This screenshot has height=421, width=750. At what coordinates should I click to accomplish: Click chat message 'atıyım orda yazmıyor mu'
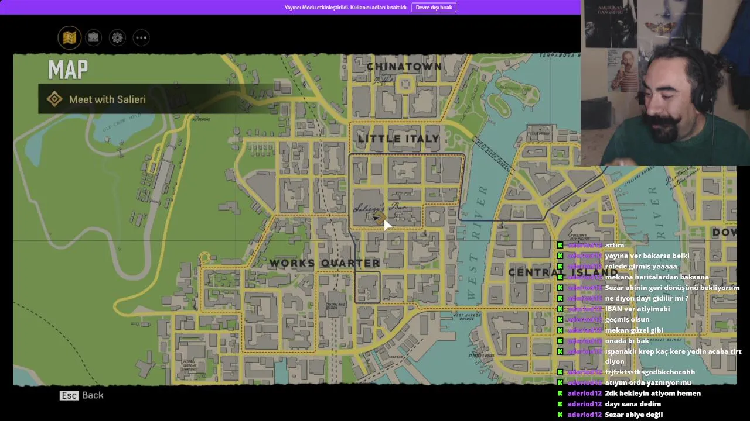648,382
